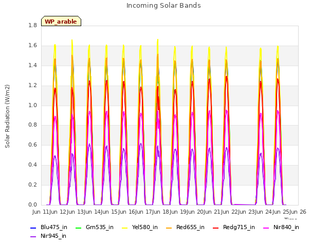
Task: Click the 0.4 y-axis tick label
Action: [x=32, y=165]
